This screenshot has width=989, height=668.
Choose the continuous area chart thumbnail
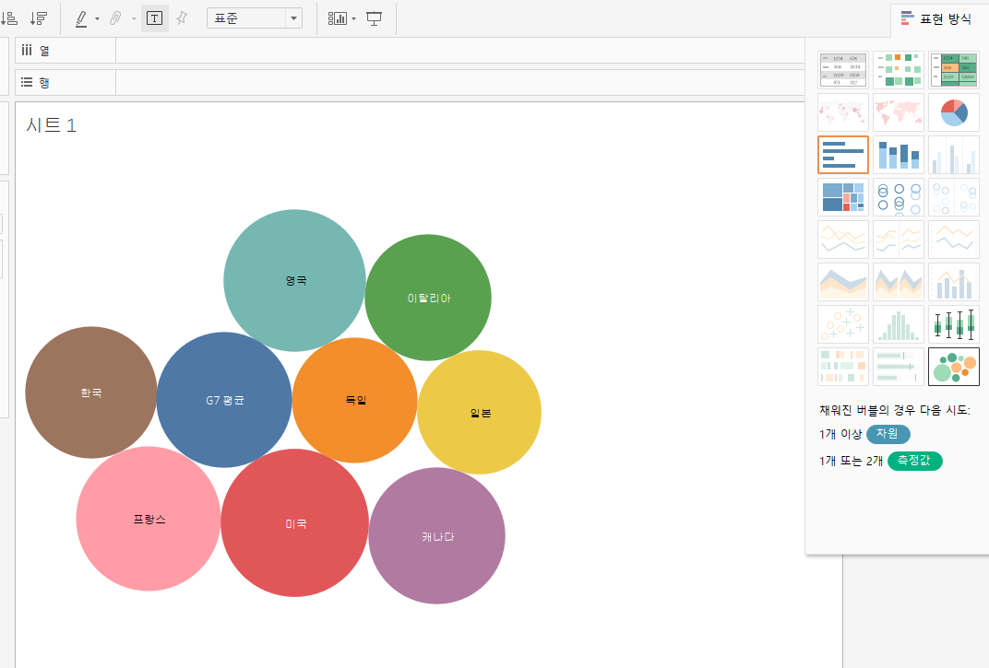point(842,282)
